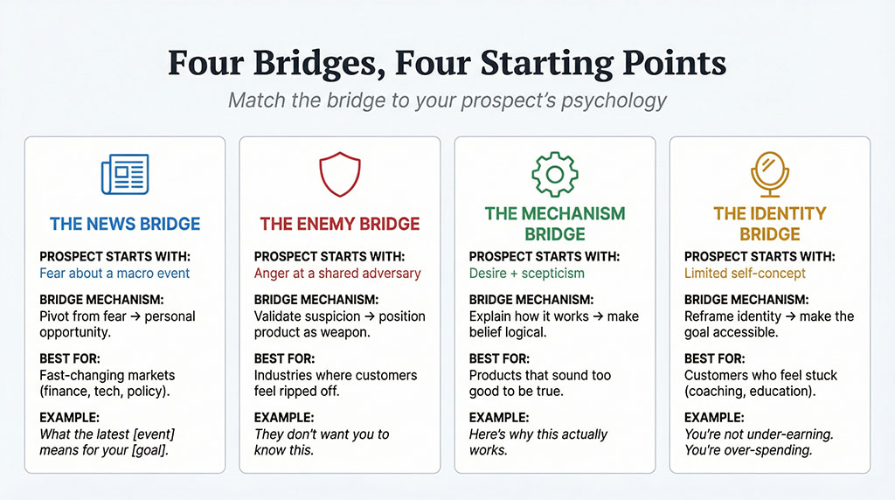This screenshot has height=500, width=895.
Task: Click 'Four Bridges, Four Starting Points' title
Action: [447, 64]
